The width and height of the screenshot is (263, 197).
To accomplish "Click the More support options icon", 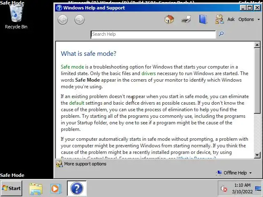I will pos(59,164).
